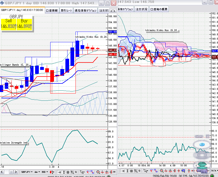Select the trend line drawing tool, left toolbar
The width and height of the screenshot is (218, 177).
point(88,172)
